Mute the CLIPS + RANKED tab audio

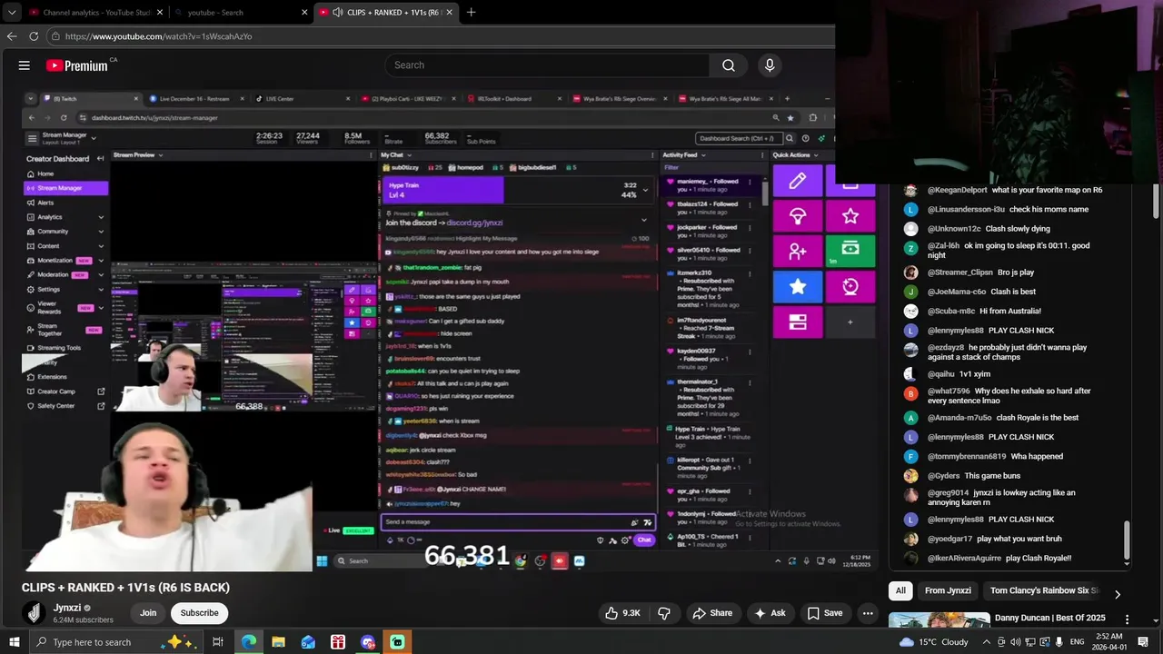[338, 12]
